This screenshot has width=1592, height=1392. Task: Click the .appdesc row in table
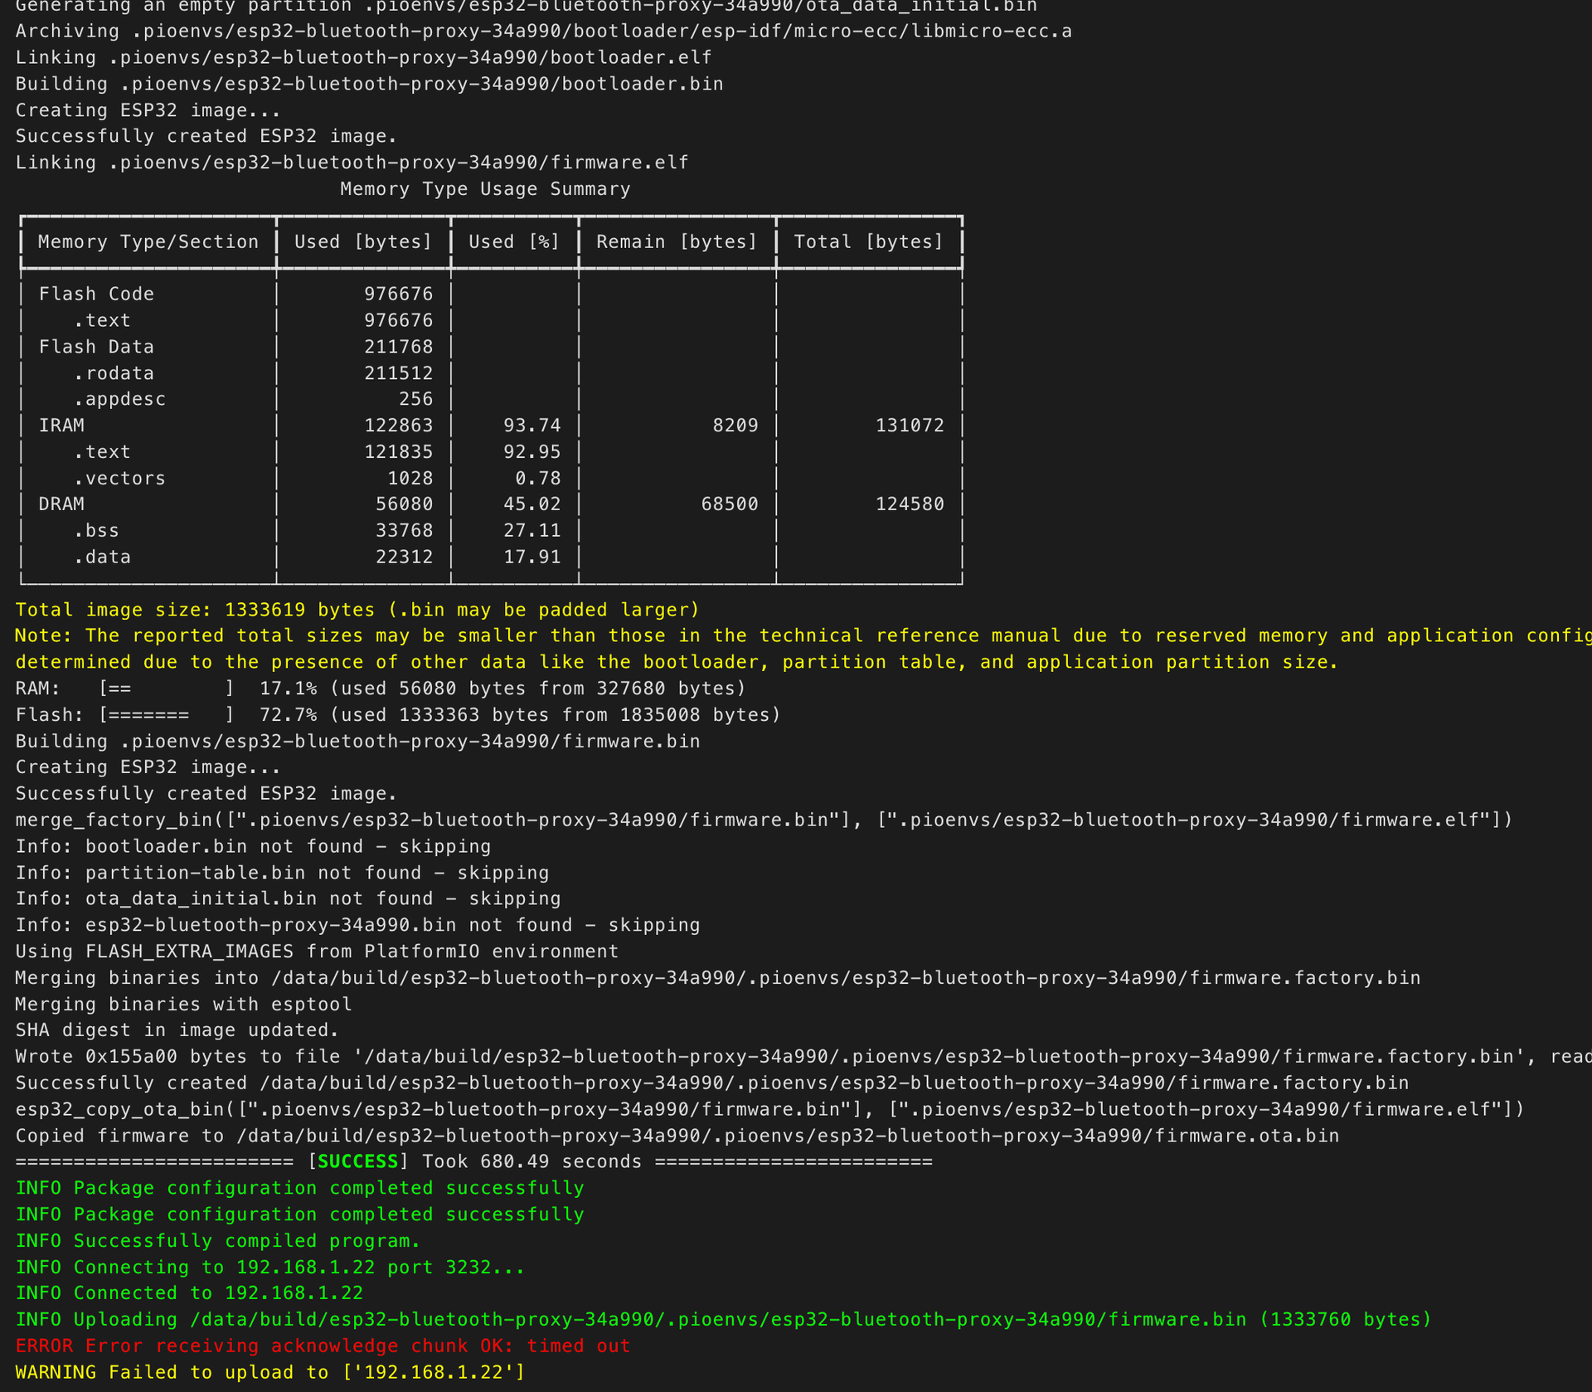[119, 399]
